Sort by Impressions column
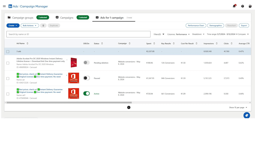The image size is (255, 144). [217, 43]
